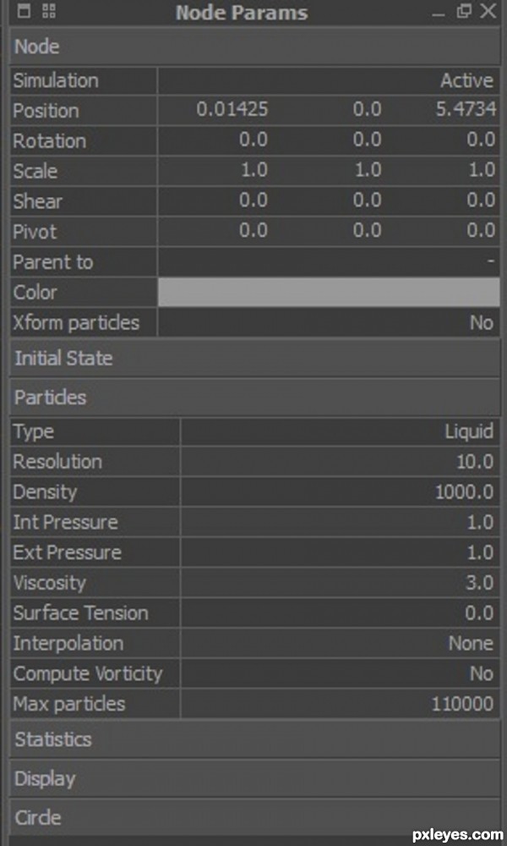The height and width of the screenshot is (846, 507).
Task: Float the Node Params panel with undock icon
Action: pyautogui.click(x=464, y=11)
